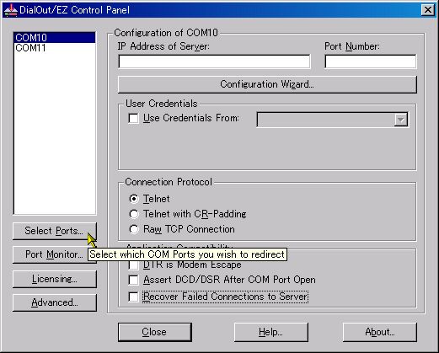The width and height of the screenshot is (439, 353).
Task: Select COM11 in the port list
Action: pos(55,48)
